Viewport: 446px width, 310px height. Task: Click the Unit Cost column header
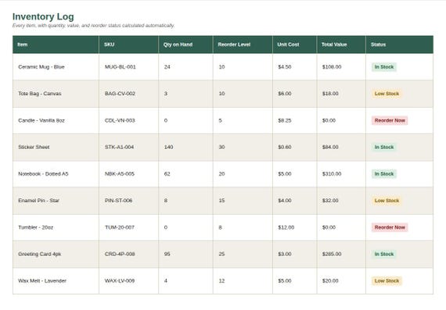pos(295,45)
